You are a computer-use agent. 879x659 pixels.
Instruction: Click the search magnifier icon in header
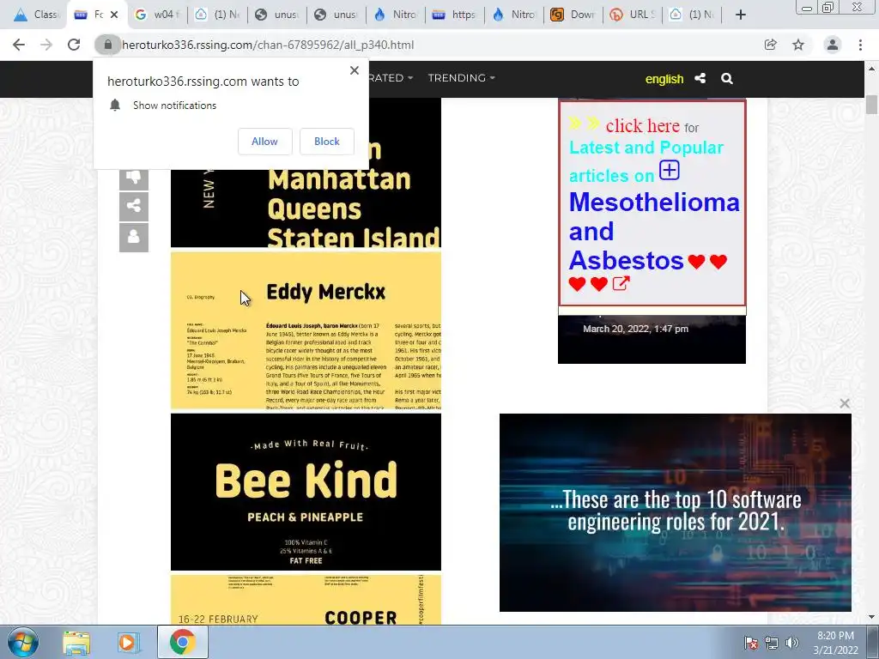pyautogui.click(x=727, y=78)
